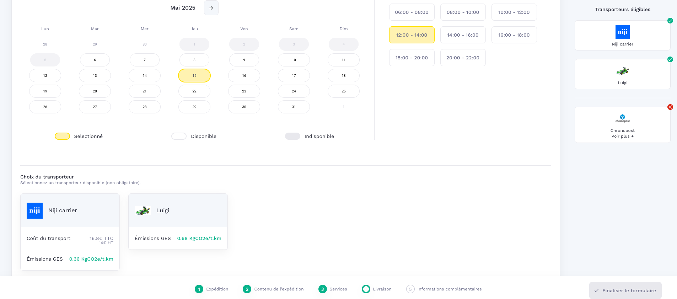This screenshot has width=677, height=299.
Task: Click the next month arrow button
Action: click(211, 8)
